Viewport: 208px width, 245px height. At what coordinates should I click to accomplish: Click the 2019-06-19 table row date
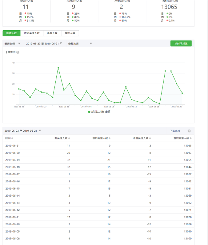click(x=13, y=160)
